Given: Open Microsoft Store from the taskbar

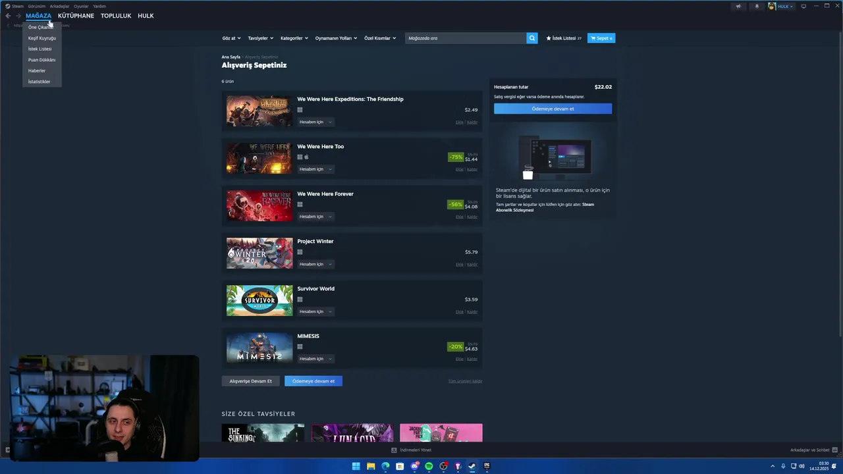Looking at the screenshot, I should (400, 466).
